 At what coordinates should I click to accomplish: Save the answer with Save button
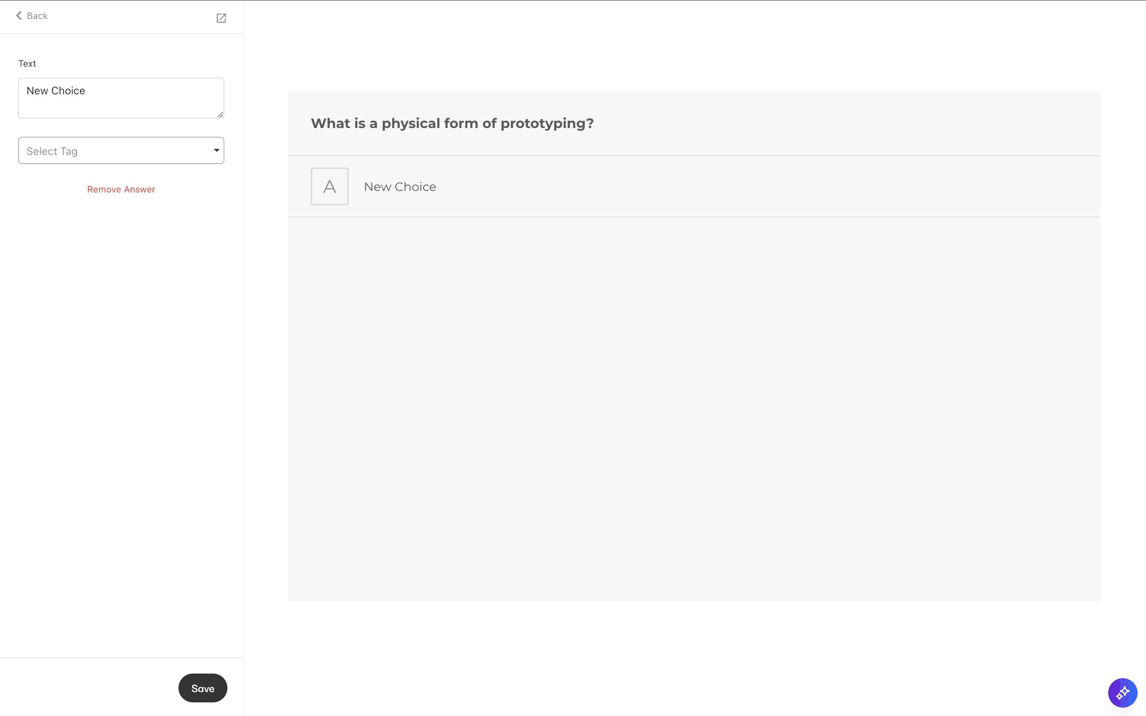click(203, 688)
